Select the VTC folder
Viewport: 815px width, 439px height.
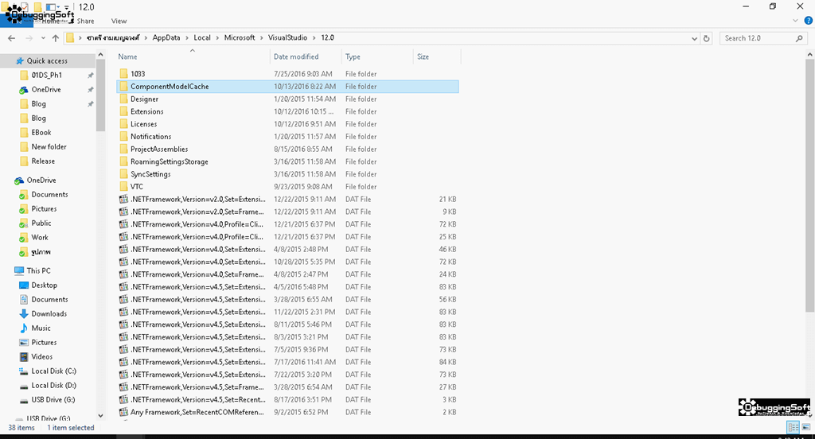pyautogui.click(x=287, y=187)
